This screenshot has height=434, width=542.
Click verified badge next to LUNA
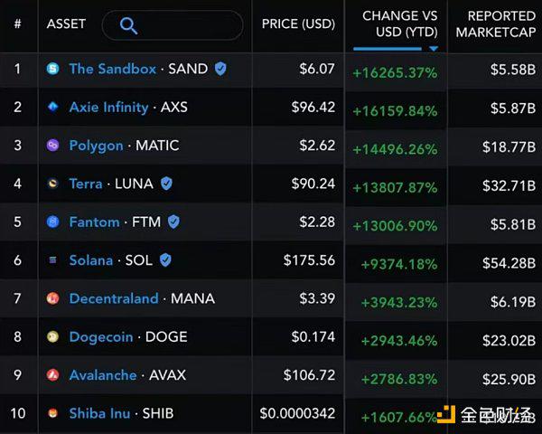pos(165,184)
